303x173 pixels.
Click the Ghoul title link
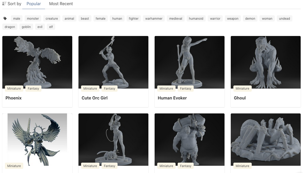pos(240,98)
